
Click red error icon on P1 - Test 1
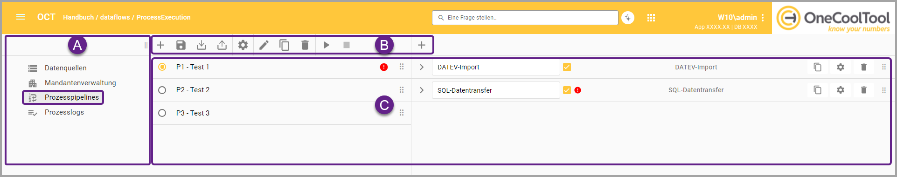[x=384, y=67]
